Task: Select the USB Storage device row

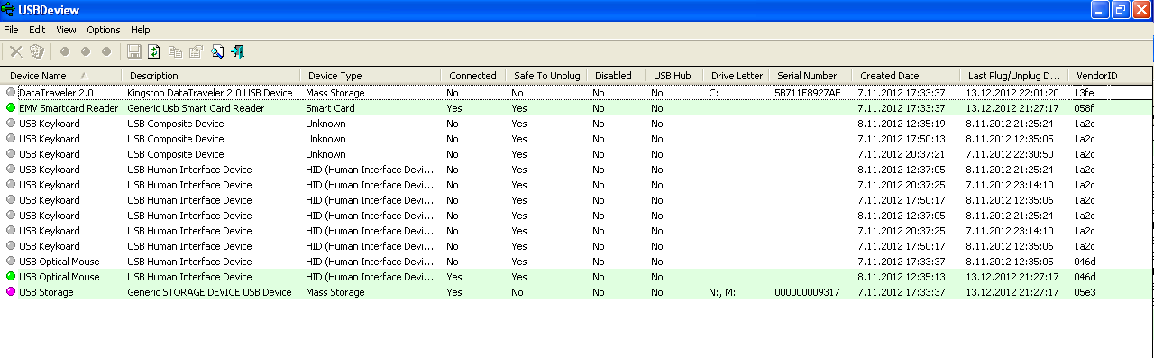Action: tap(577, 291)
